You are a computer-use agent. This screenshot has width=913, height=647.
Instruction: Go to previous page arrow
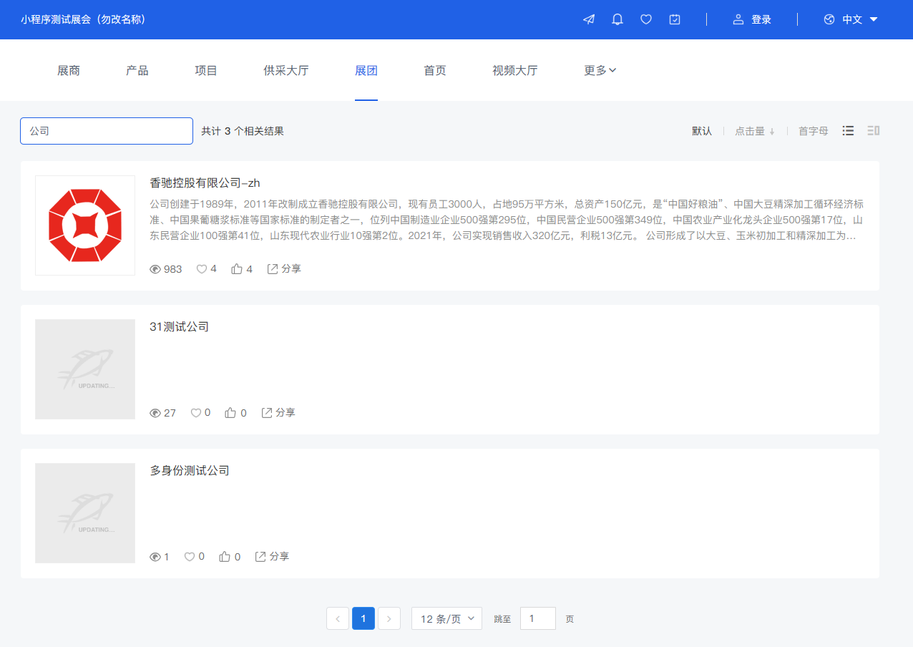[x=338, y=618]
